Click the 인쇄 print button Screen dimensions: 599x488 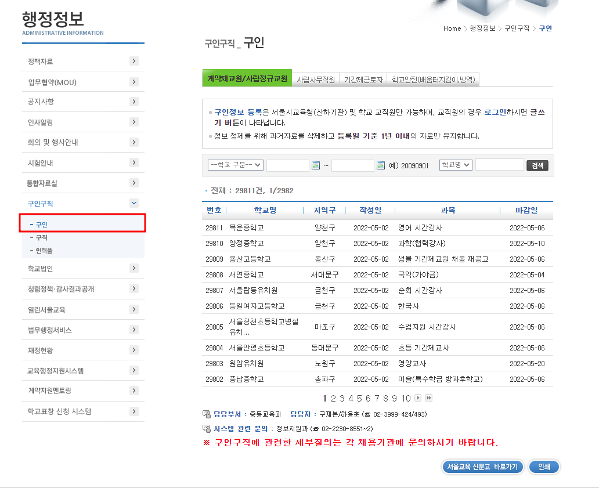[543, 467]
